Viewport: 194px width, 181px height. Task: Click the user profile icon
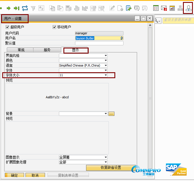[188, 8]
